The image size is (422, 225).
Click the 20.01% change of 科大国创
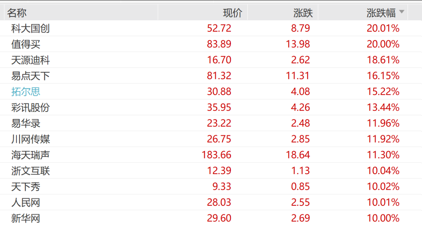pos(383,29)
